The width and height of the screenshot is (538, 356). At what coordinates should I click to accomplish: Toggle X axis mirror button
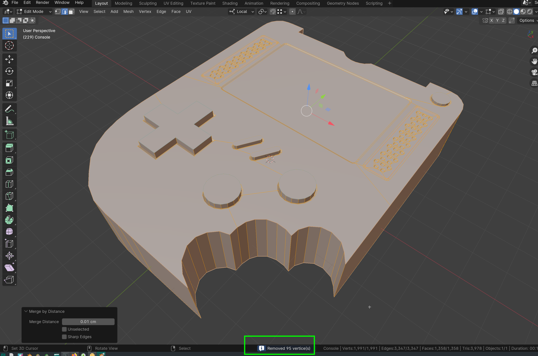491,20
